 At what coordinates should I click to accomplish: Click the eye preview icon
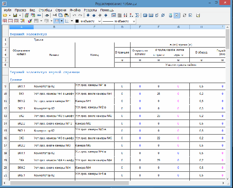click(47, 15)
